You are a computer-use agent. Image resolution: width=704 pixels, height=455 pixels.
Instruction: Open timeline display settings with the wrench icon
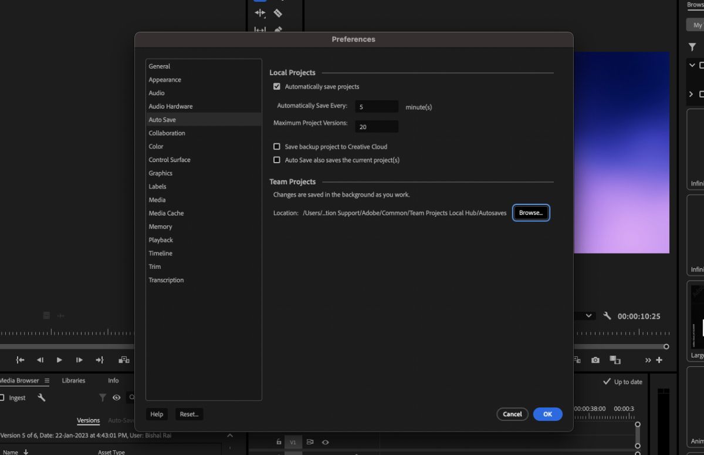click(607, 316)
